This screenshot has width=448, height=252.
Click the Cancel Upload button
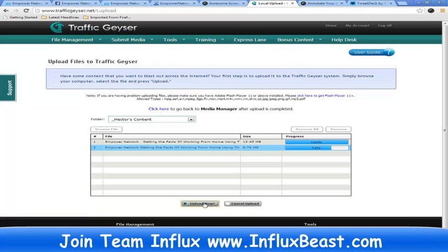point(243,203)
